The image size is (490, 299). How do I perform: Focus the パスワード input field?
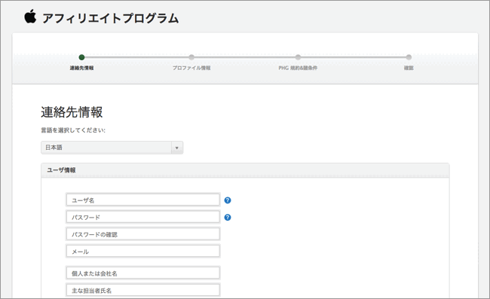pyautogui.click(x=142, y=217)
